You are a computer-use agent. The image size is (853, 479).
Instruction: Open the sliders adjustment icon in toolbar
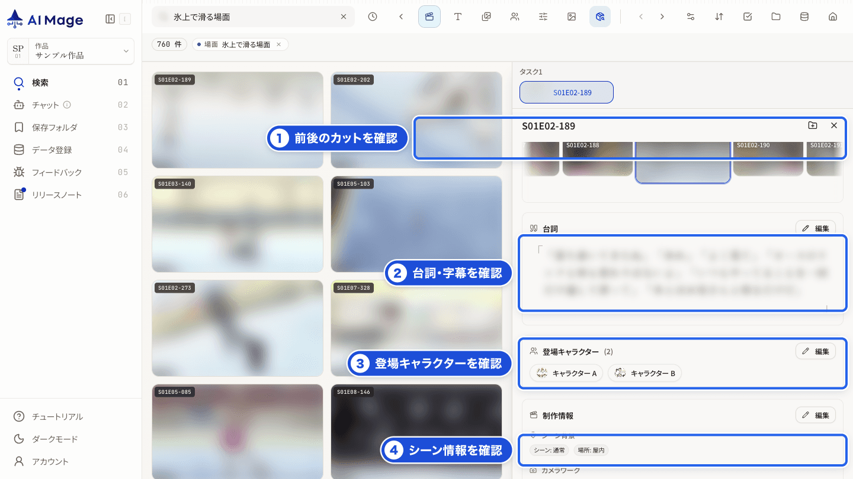543,17
